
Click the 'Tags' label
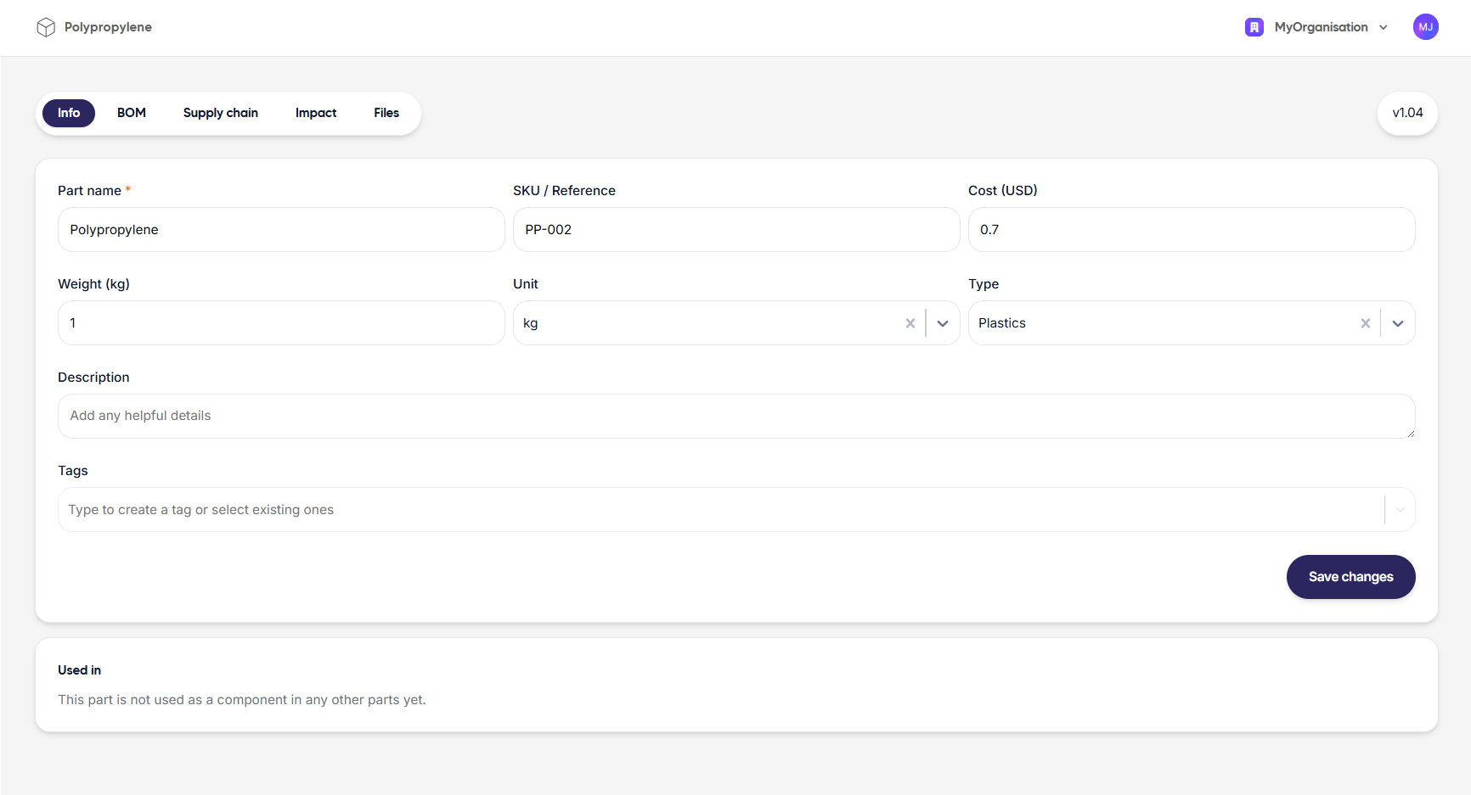[x=73, y=471]
